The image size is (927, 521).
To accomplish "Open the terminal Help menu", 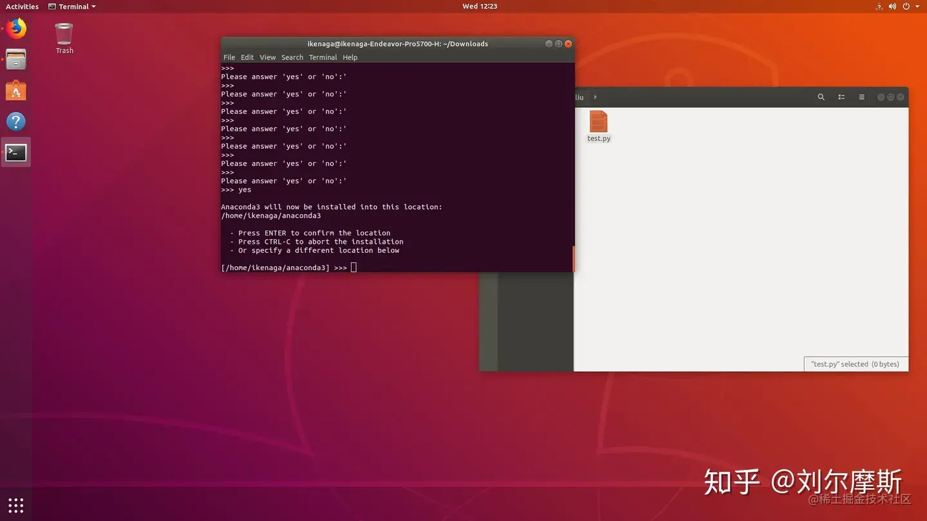I will (350, 57).
